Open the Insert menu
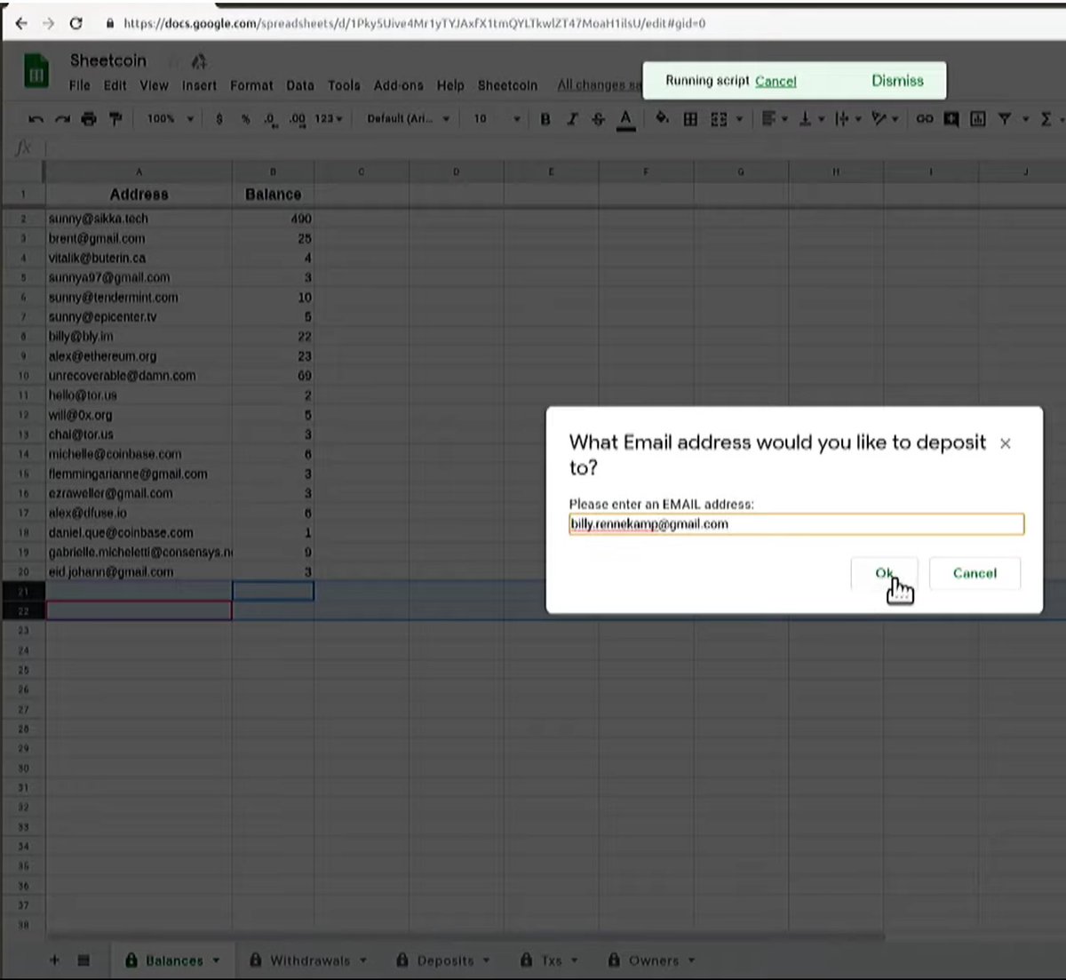This screenshot has width=1066, height=980. [199, 85]
